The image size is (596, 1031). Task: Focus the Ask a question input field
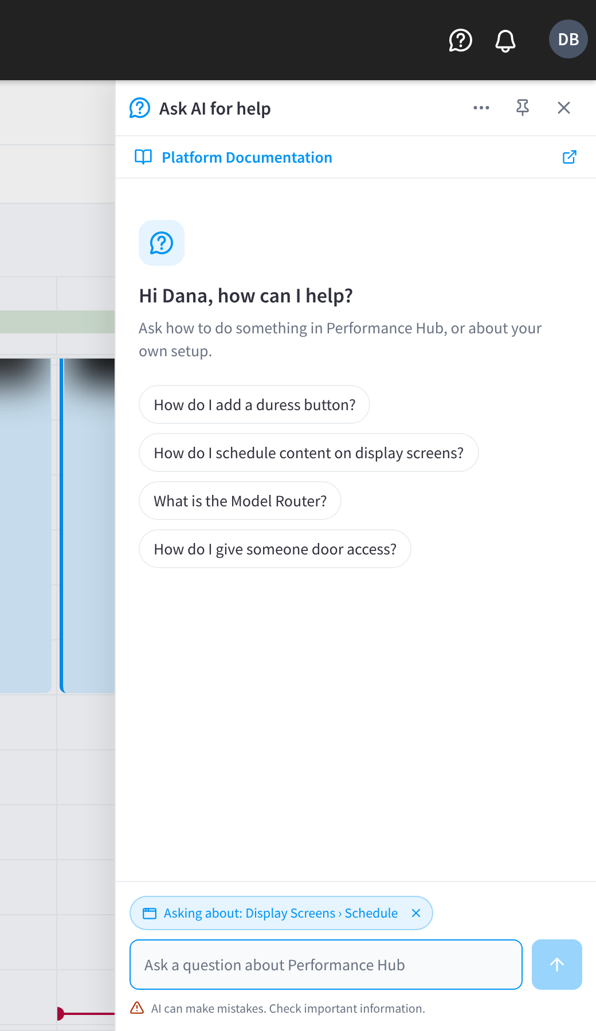[x=326, y=965]
